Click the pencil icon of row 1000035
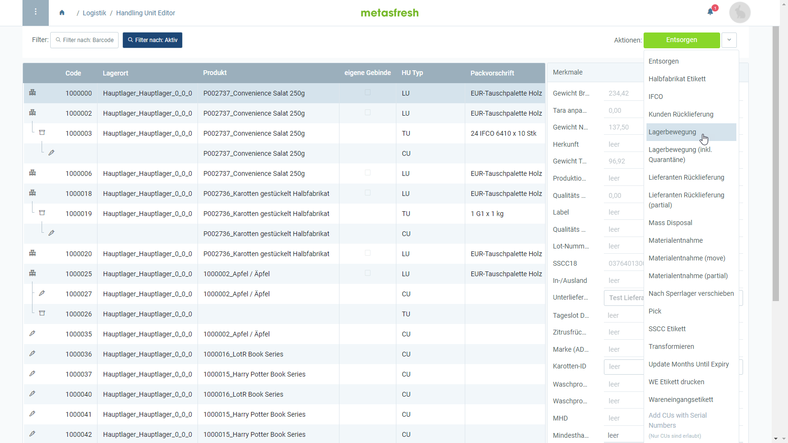788x443 pixels. [33, 334]
